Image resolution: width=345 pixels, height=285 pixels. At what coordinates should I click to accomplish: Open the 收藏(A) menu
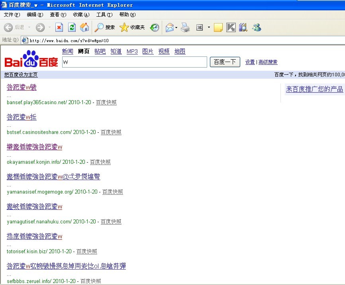click(81, 15)
